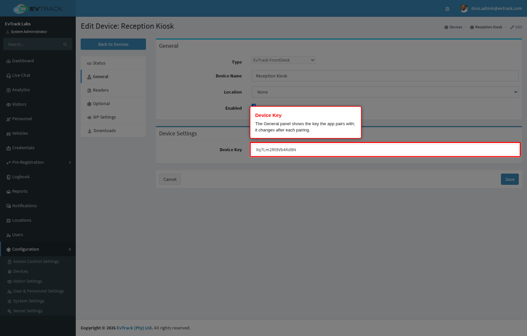Viewport: 527px width, 336px height.
Task: Click the door icon in top header
Action: [x=447, y=9]
